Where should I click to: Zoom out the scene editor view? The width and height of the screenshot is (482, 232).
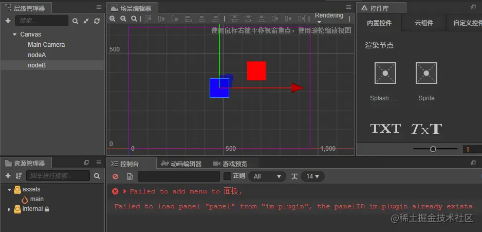(123, 19)
